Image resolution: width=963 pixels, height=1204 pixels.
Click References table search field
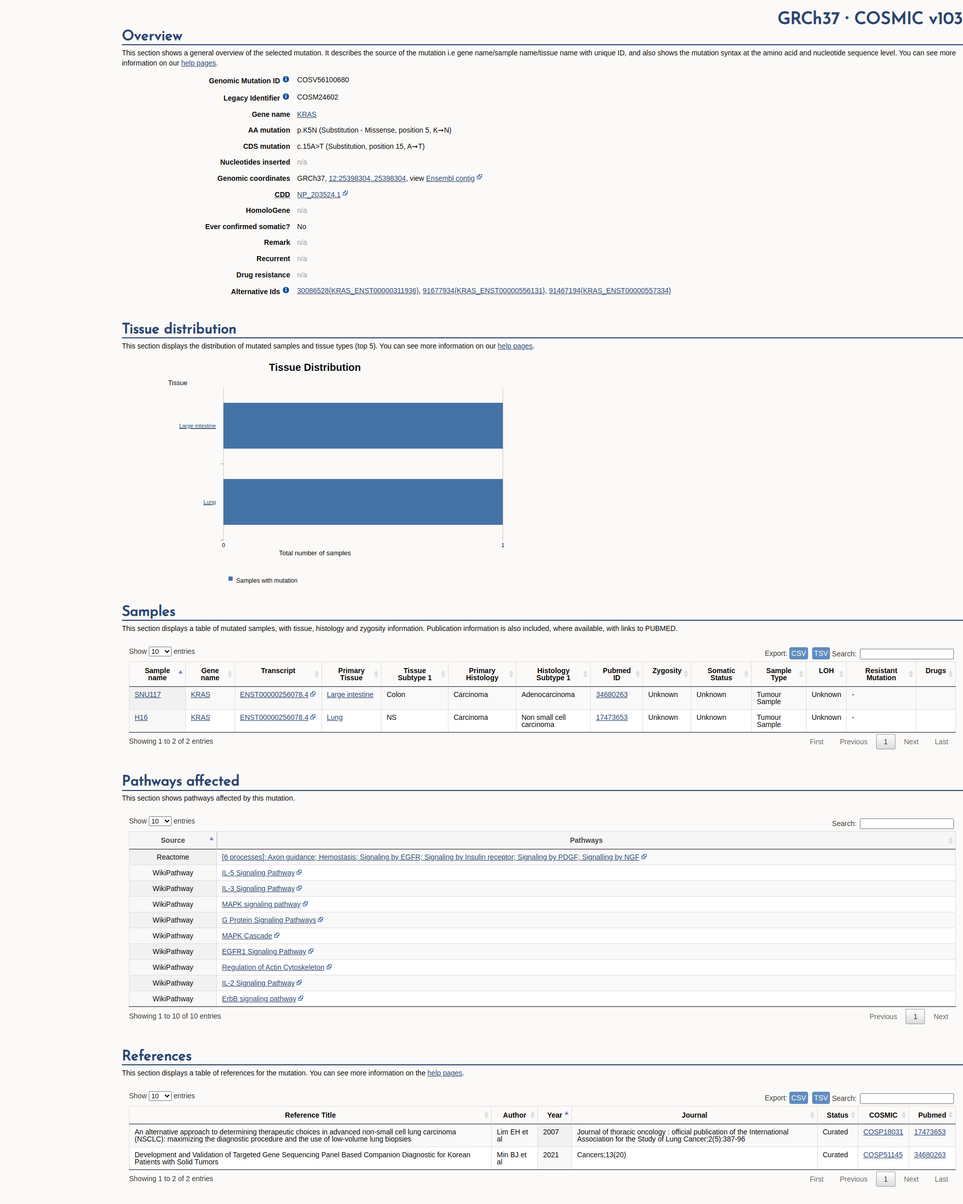907,1098
